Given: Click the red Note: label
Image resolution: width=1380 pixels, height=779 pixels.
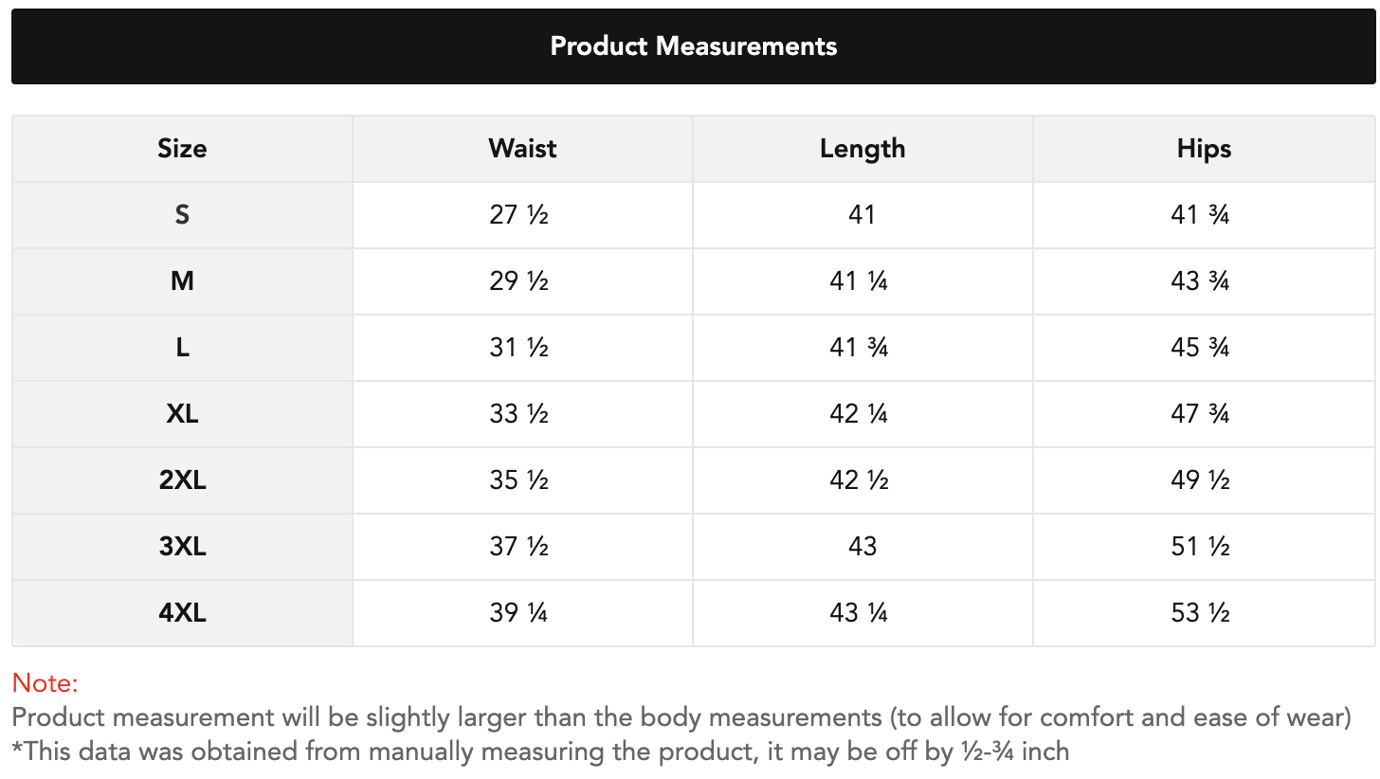Looking at the screenshot, I should coord(45,682).
